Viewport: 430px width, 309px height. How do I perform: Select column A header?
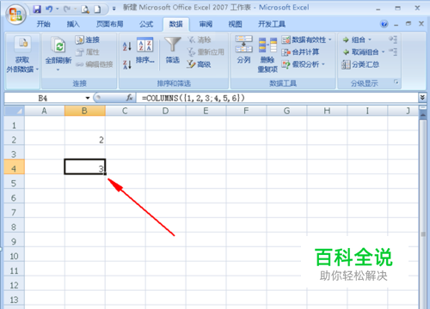pos(45,111)
